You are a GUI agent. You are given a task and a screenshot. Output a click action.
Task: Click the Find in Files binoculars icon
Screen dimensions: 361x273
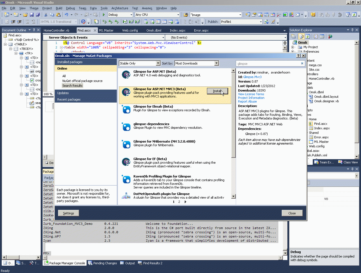point(186,15)
